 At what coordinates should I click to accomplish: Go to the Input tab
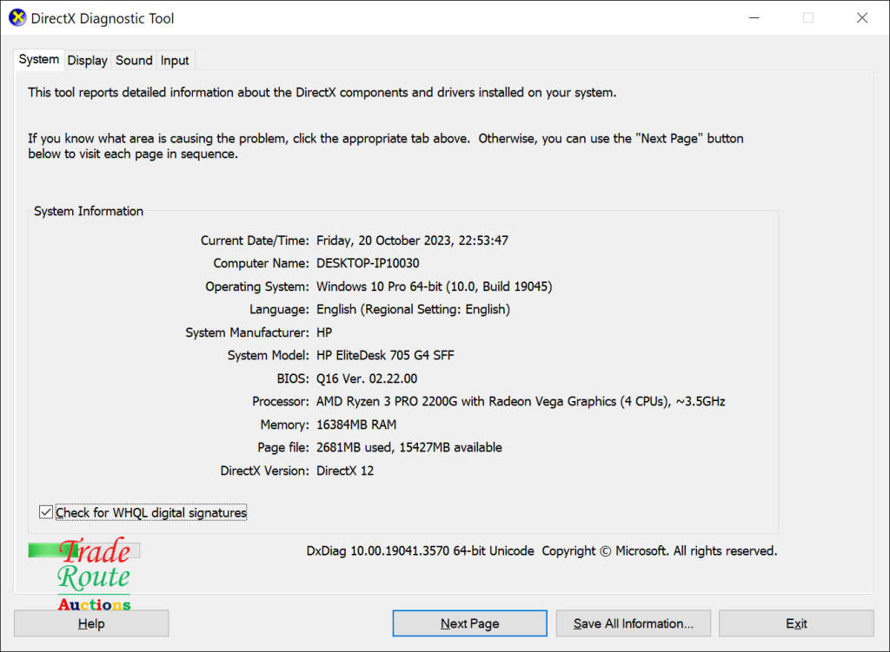175,61
